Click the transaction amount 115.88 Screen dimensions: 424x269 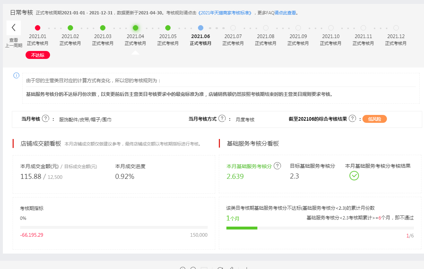click(x=31, y=176)
